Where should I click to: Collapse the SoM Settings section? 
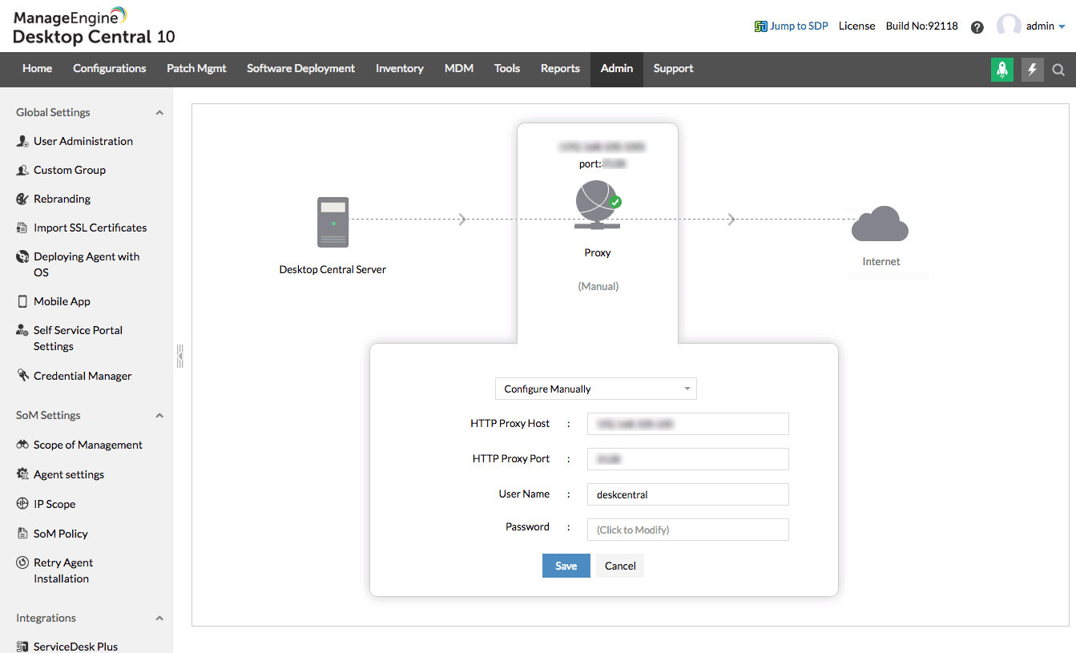[159, 416]
